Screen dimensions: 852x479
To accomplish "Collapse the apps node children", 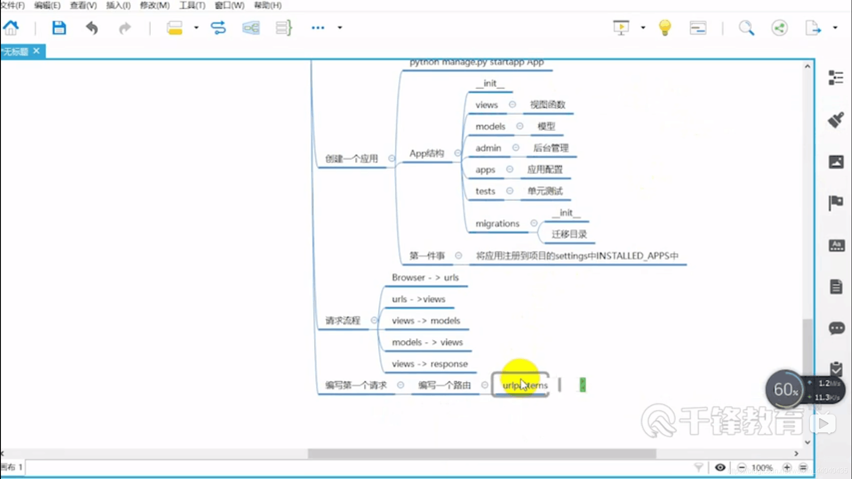I will [x=509, y=169].
